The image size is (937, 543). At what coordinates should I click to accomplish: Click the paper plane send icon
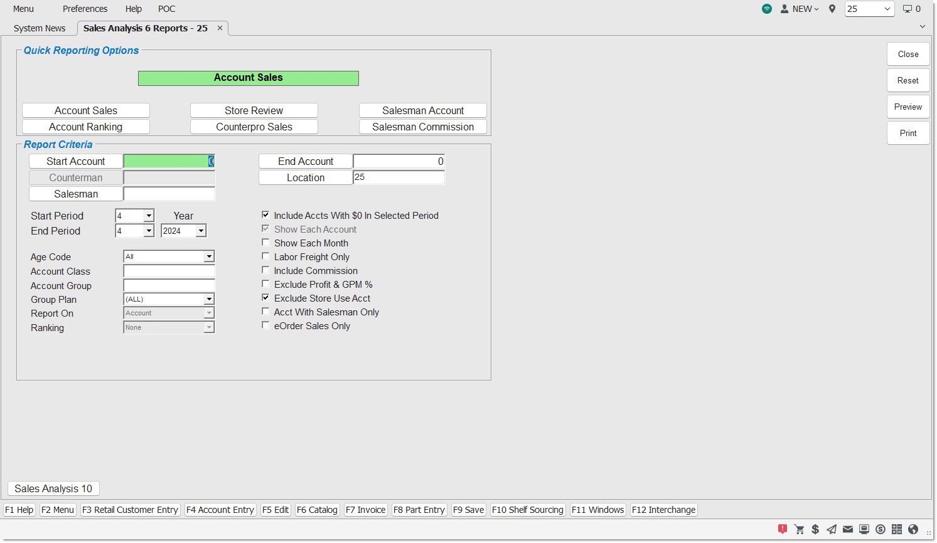[832, 529]
